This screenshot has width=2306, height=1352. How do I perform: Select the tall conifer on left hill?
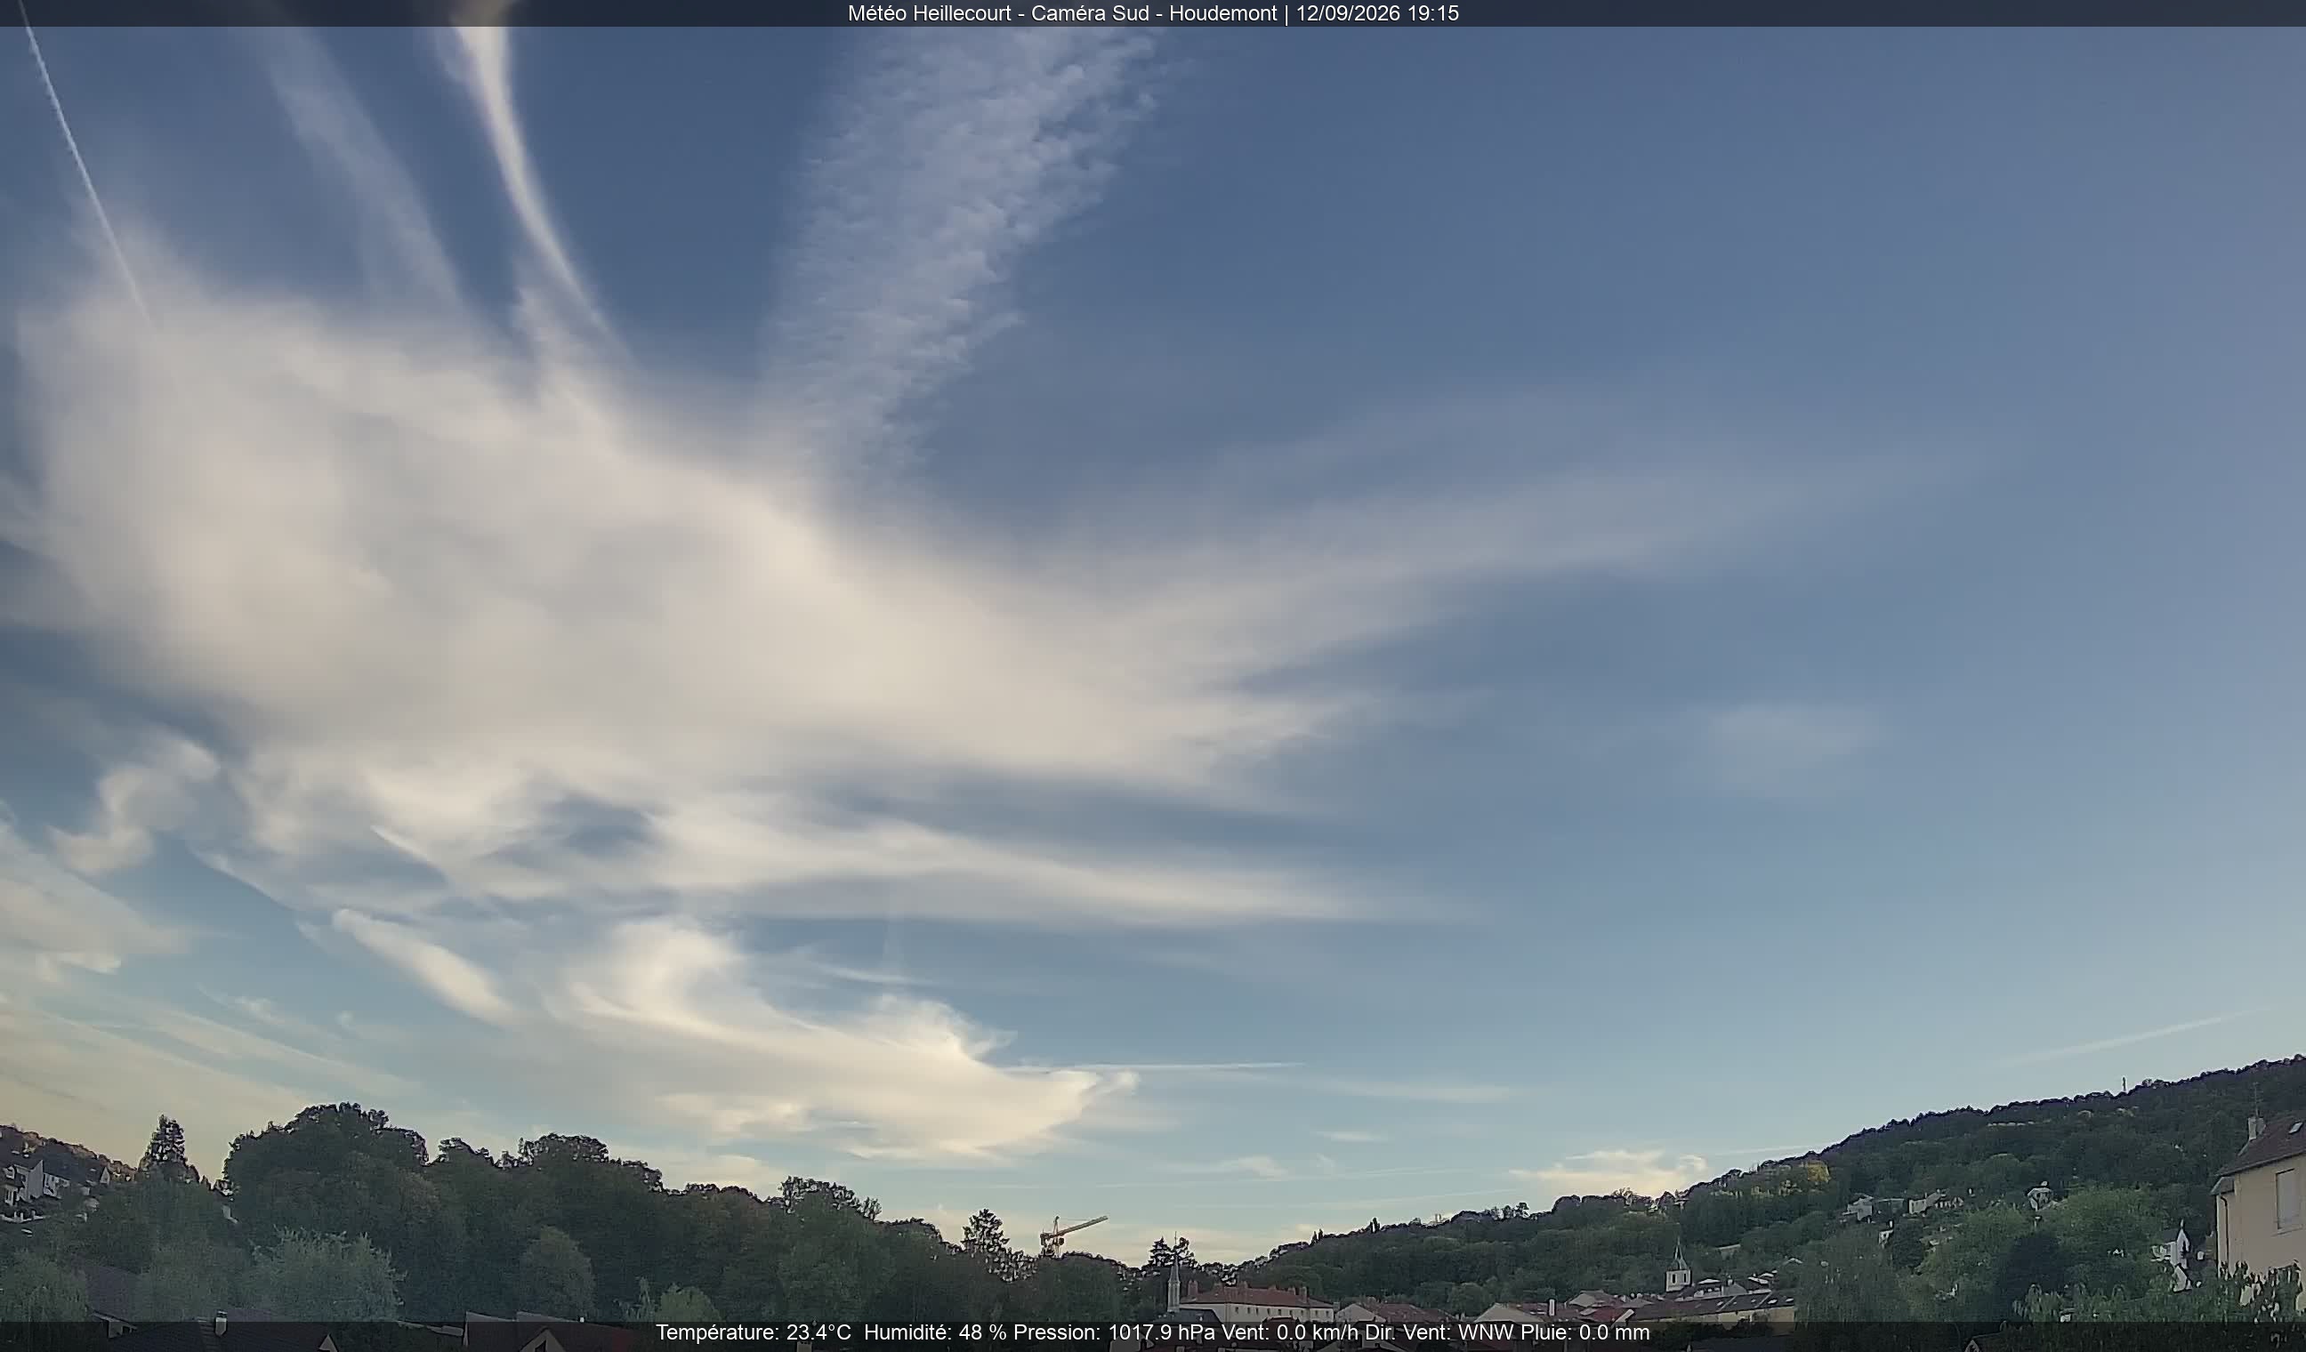[x=166, y=1147]
